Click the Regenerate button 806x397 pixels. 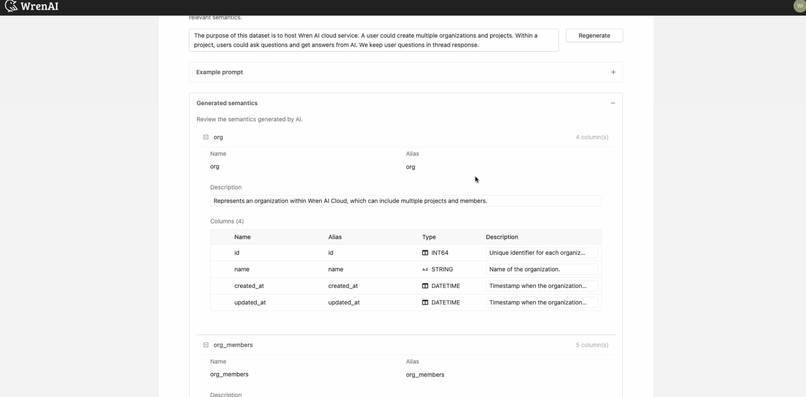594,36
